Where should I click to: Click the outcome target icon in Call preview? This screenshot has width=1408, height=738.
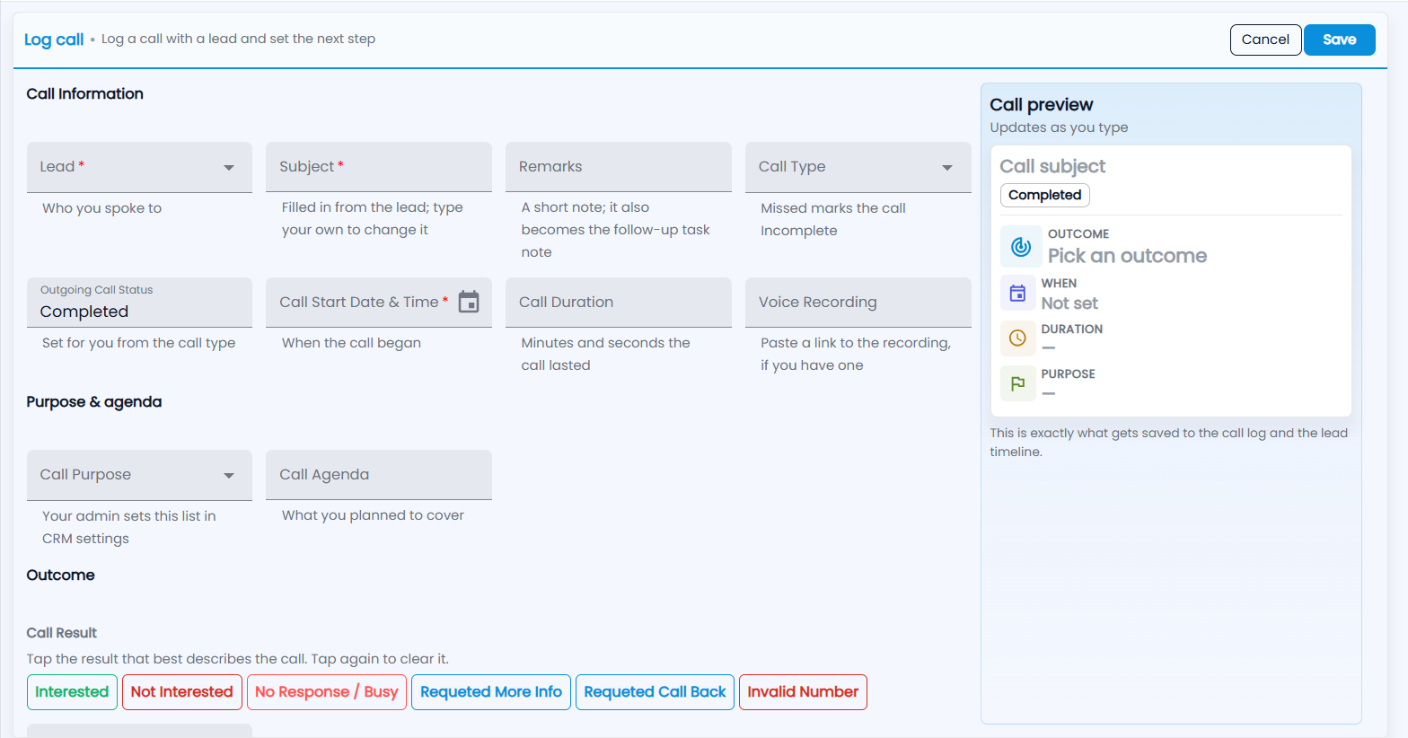point(1021,247)
